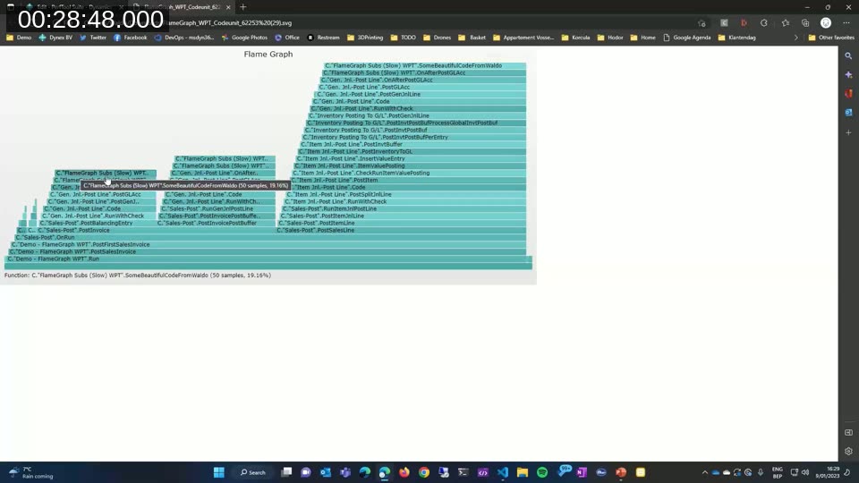Show hidden system tray icons
The height and width of the screenshot is (483, 859).
705,472
